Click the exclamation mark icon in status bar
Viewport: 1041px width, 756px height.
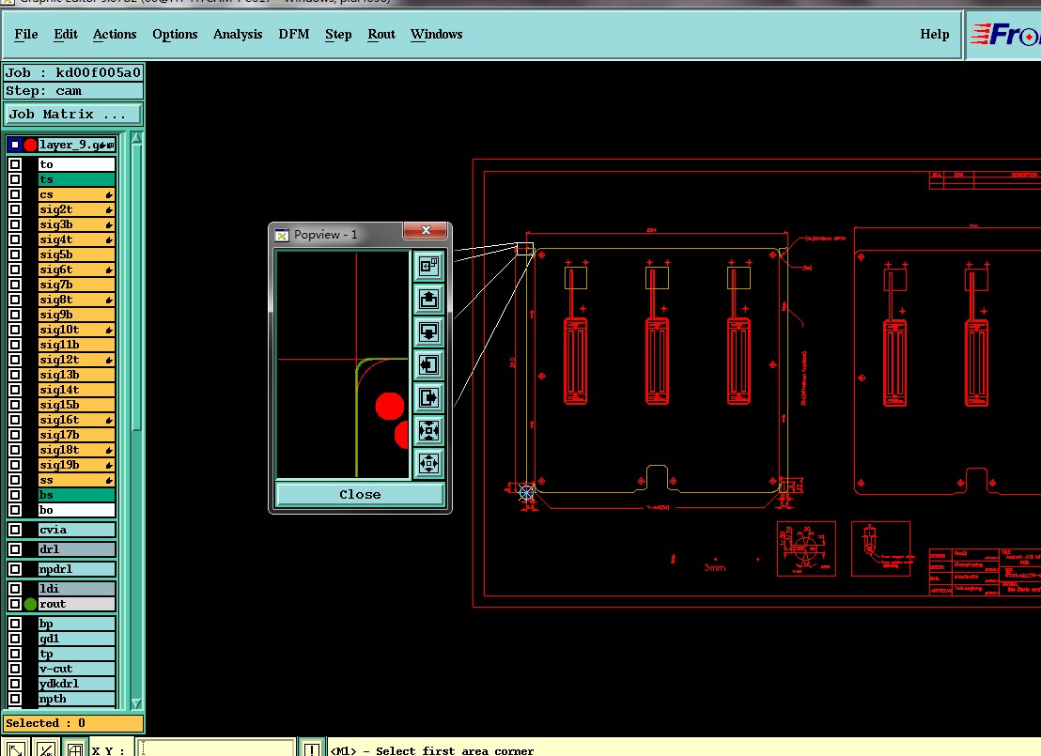[311, 748]
